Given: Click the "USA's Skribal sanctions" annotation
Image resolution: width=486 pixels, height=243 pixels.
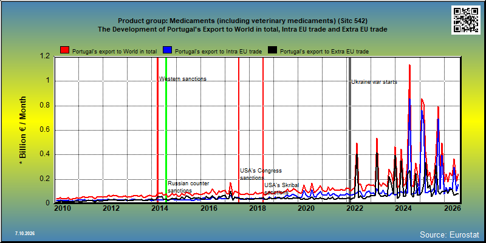Looking at the screenshot, I should 281,188.
